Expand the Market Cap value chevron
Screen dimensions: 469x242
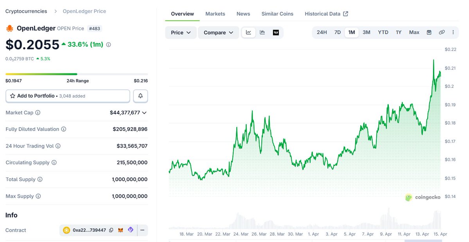144,113
